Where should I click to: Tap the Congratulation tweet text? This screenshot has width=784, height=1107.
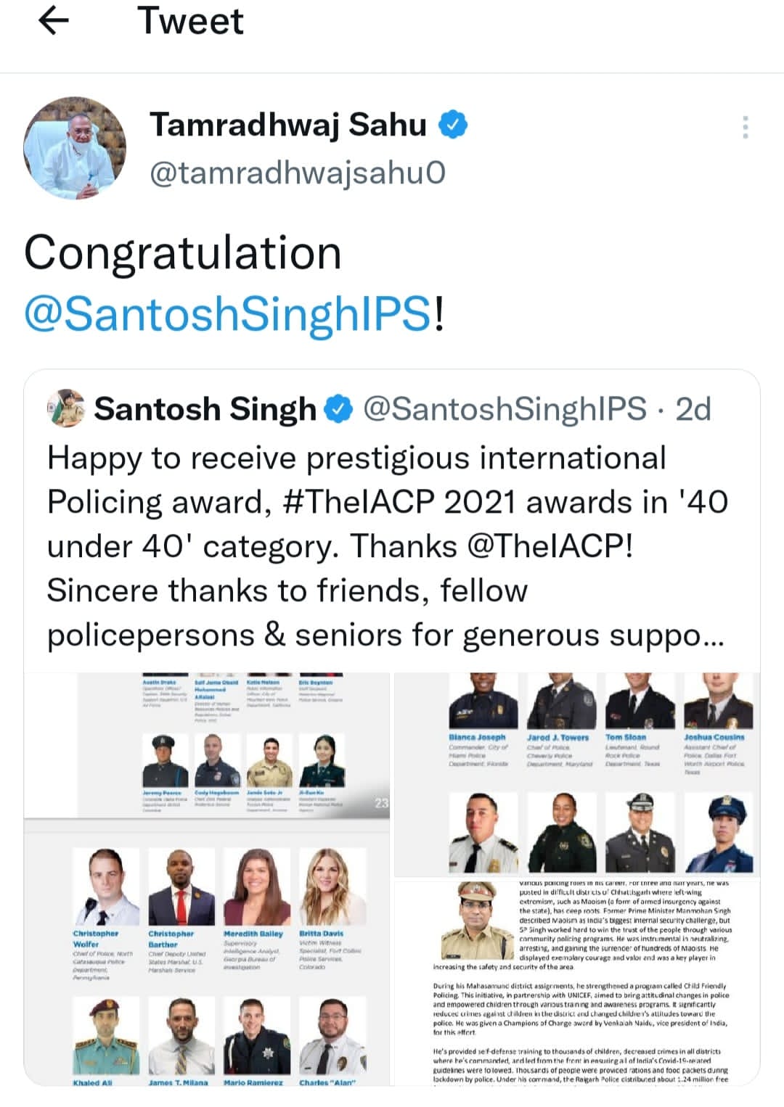(x=183, y=253)
